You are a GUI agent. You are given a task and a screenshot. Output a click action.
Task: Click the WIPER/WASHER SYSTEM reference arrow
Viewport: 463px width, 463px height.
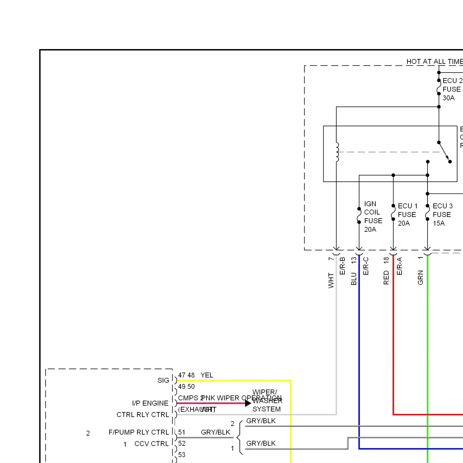(248, 403)
